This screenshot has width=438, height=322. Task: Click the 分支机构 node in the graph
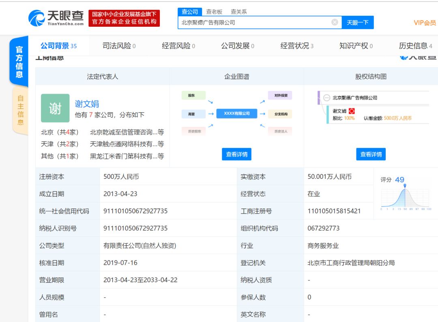tap(280, 114)
